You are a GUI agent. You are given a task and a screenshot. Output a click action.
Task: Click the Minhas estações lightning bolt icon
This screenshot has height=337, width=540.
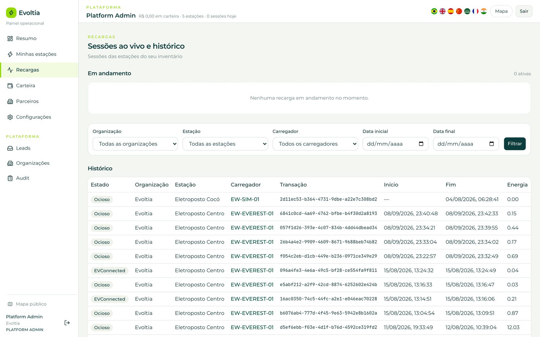pyautogui.click(x=10, y=54)
